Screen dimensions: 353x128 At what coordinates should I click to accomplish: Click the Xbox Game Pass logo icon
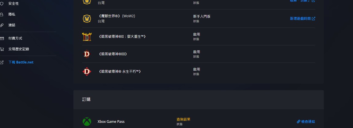(x=87, y=122)
